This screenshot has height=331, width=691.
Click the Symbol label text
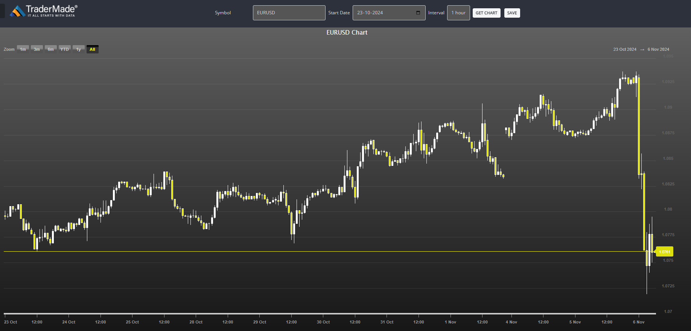coord(223,13)
